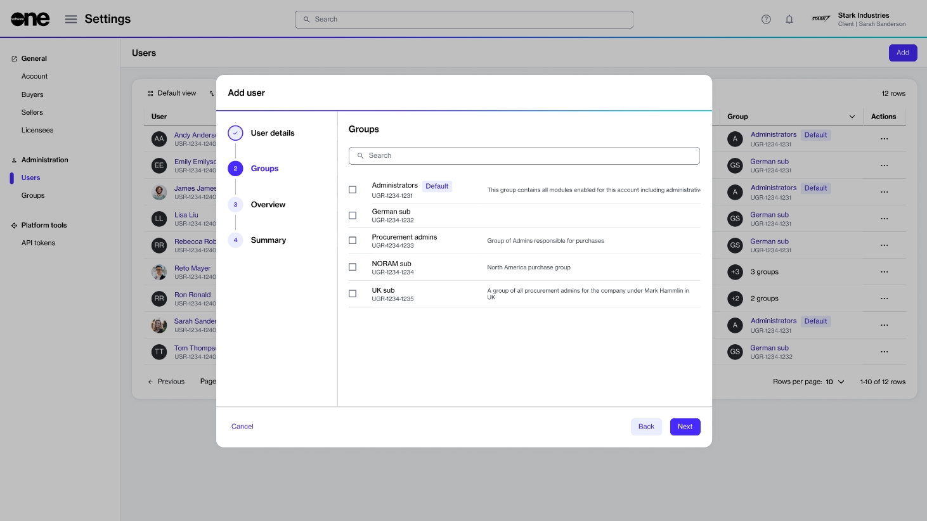Open the Group column header dropdown
This screenshot has height=521, width=927.
click(852, 117)
